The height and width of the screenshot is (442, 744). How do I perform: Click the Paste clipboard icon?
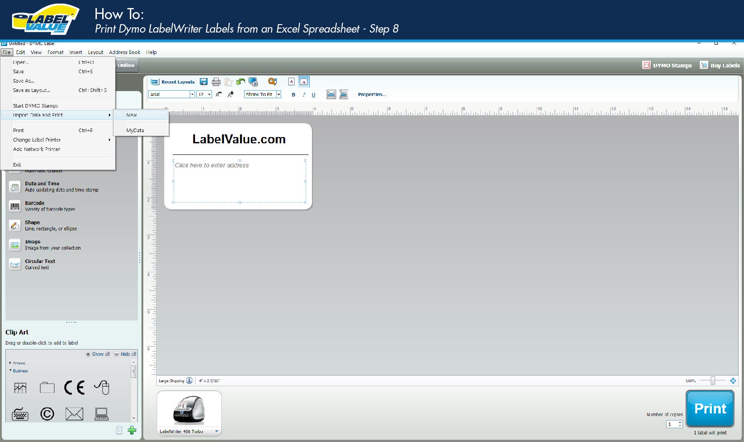pyautogui.click(x=229, y=82)
